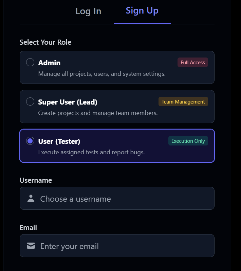The image size is (241, 271).
Task: Click the Full Access badge
Action: (193, 62)
